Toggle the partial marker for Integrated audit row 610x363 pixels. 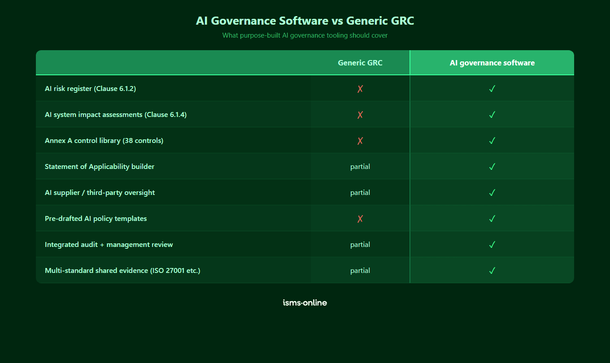[x=360, y=244]
